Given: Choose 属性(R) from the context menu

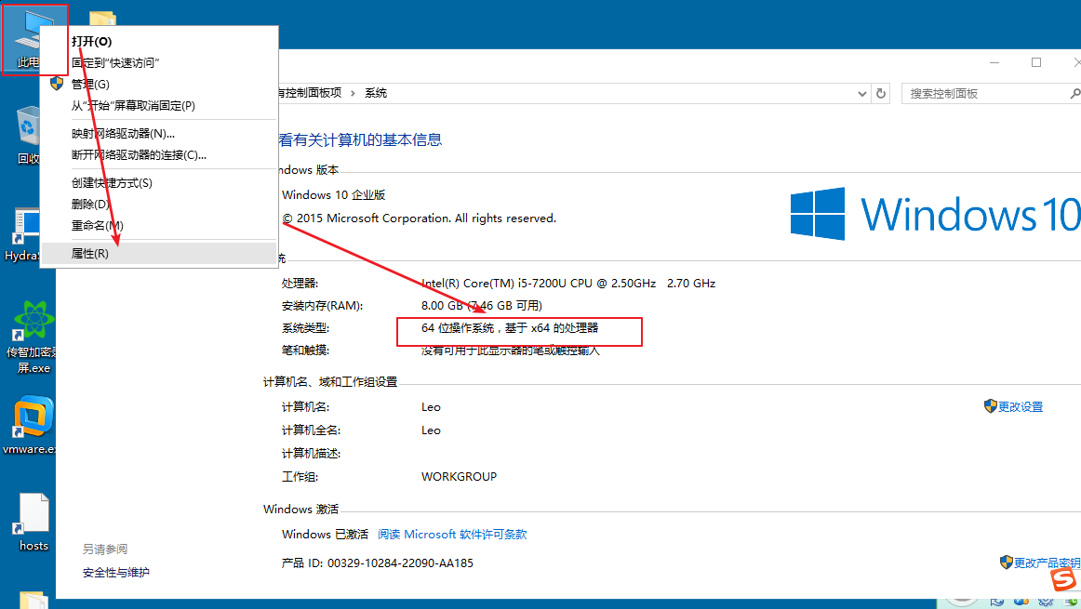Looking at the screenshot, I should [90, 253].
